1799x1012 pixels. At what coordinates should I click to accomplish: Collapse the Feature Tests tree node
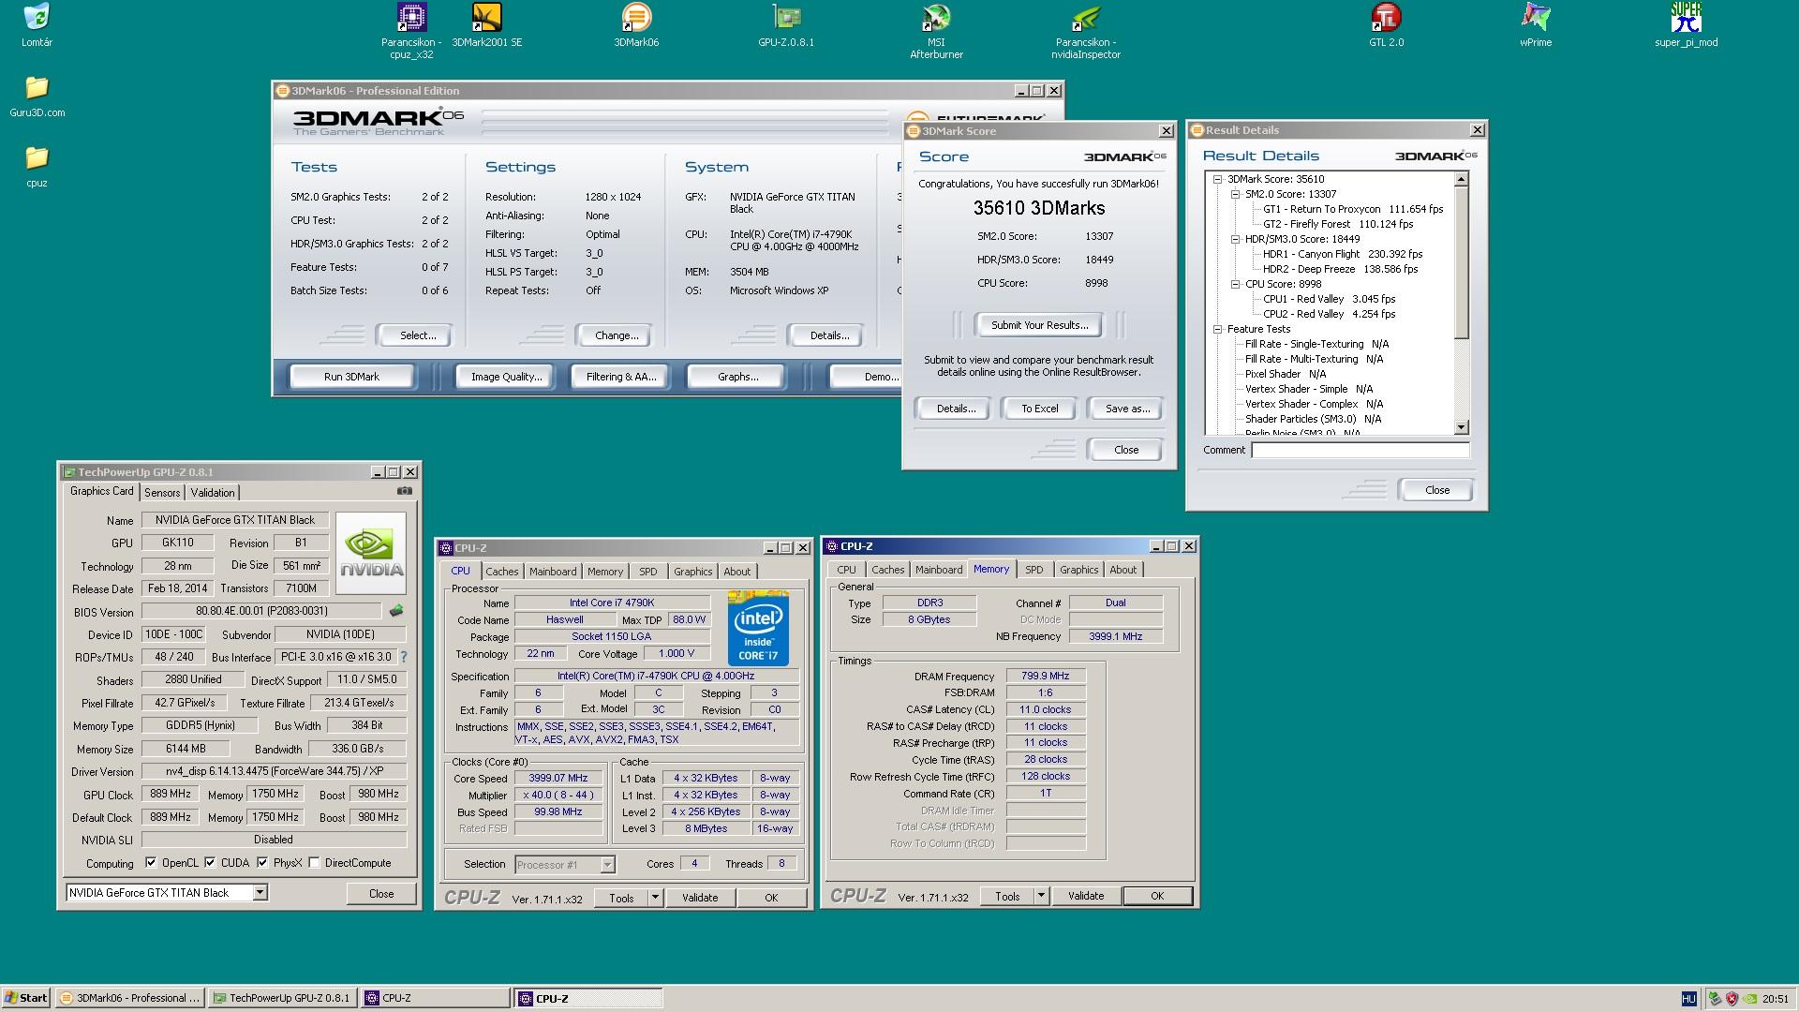[x=1217, y=329]
